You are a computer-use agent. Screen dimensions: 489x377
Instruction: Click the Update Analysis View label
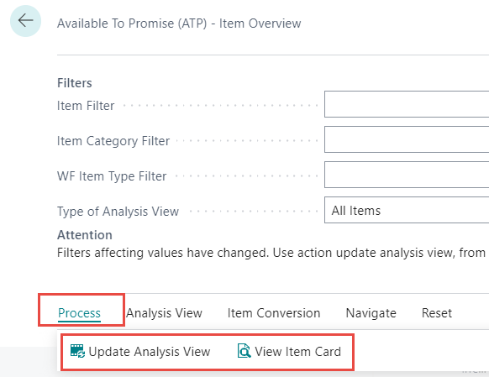click(150, 352)
